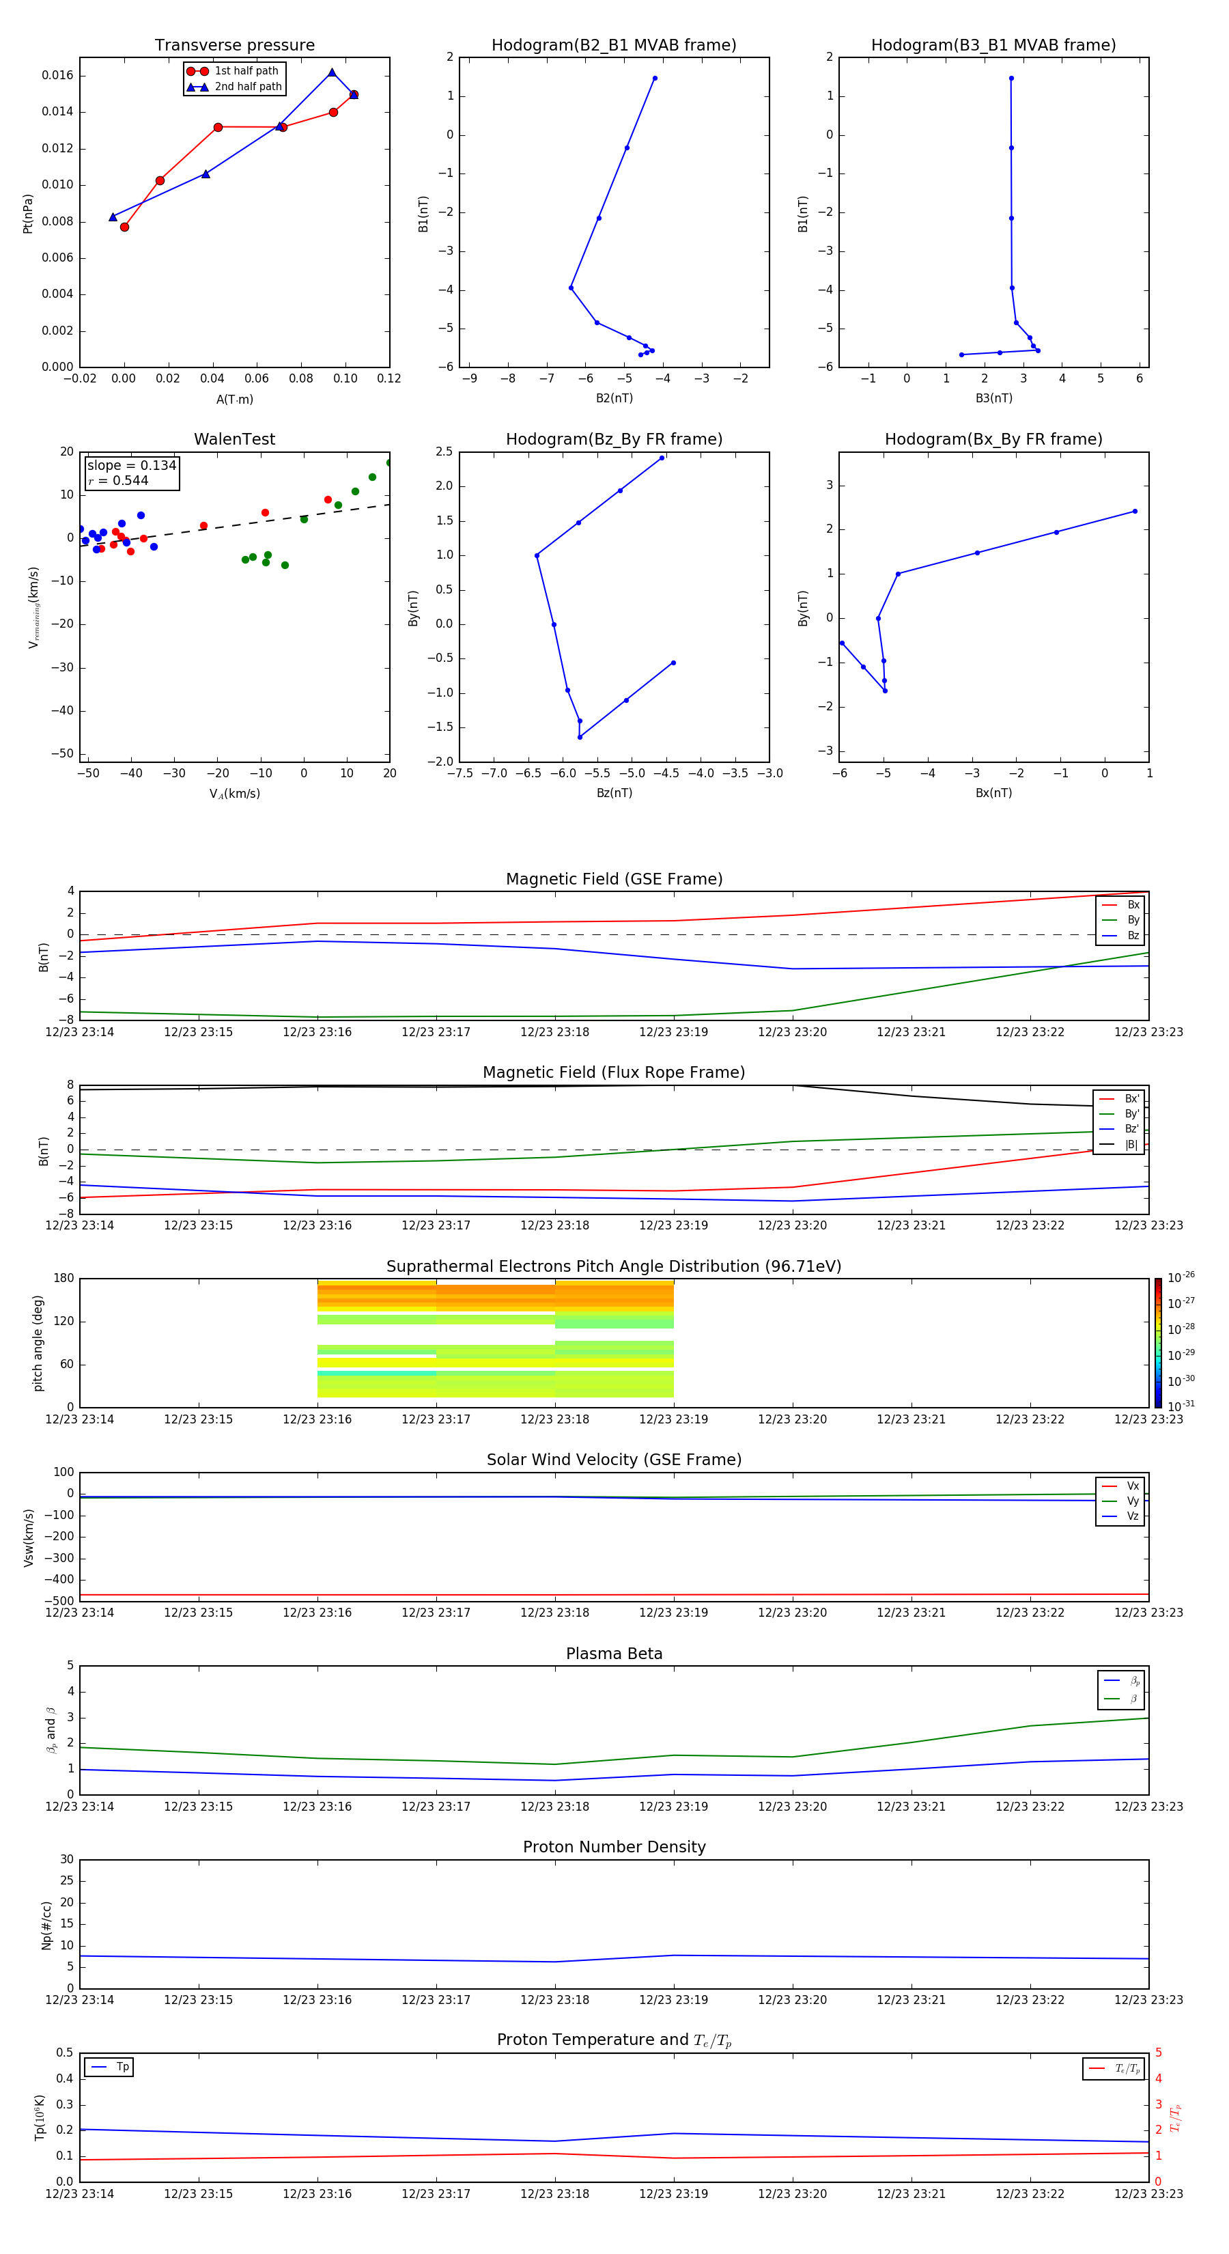1229x2254 pixels.
Task: Click the 'Proton Temperature and Te/Tp' title
Action: pyautogui.click(x=614, y=2040)
